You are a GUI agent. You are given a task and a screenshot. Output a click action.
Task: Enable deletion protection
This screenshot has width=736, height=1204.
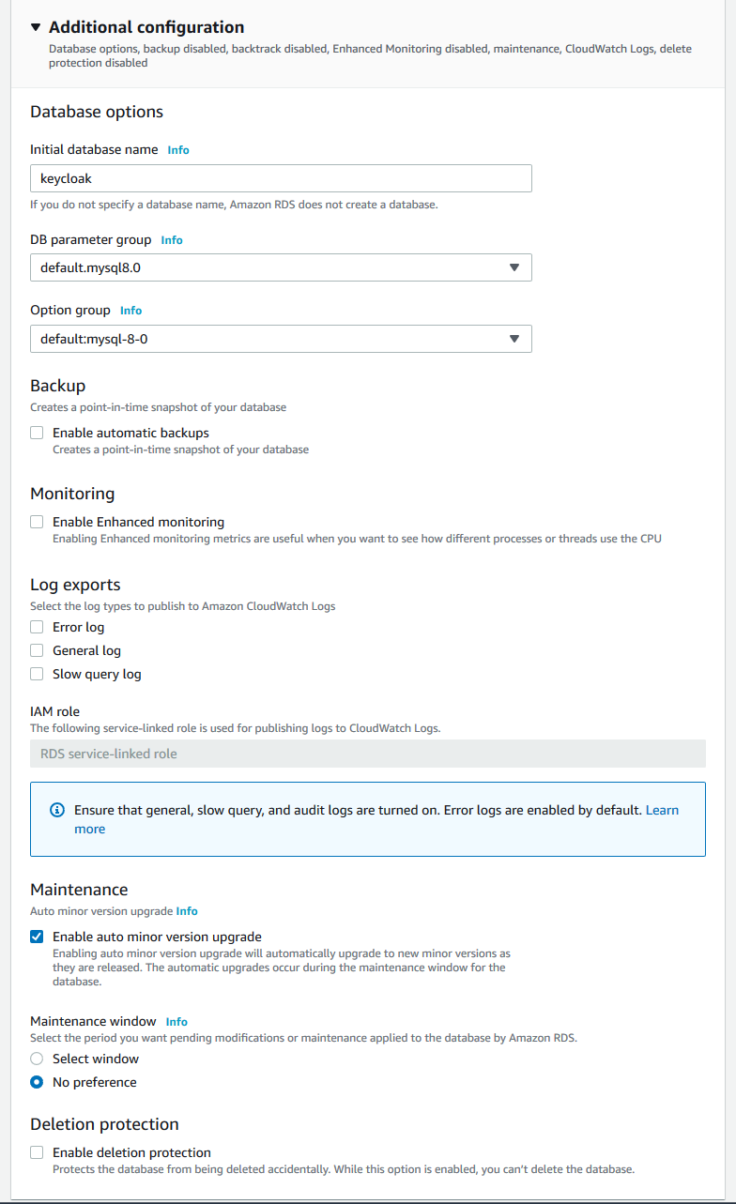[x=36, y=1151]
